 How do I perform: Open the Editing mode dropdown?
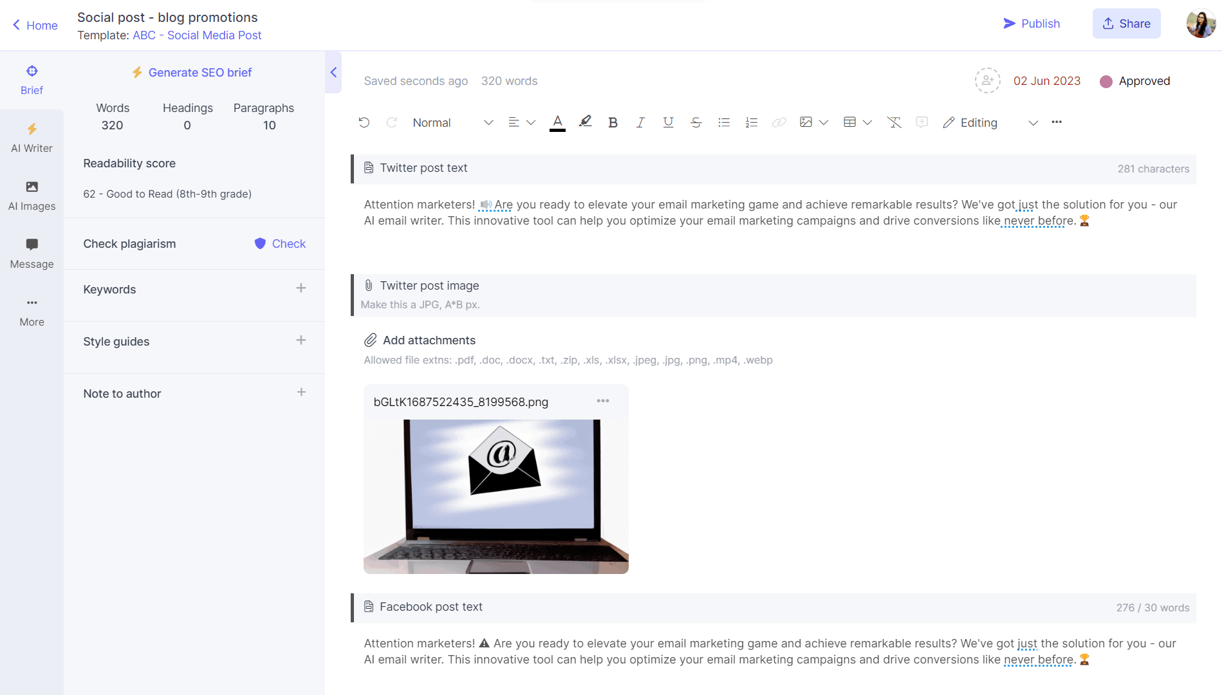coord(990,122)
